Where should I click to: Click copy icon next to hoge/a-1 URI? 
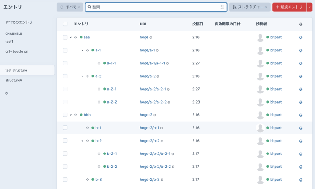[x=157, y=51]
